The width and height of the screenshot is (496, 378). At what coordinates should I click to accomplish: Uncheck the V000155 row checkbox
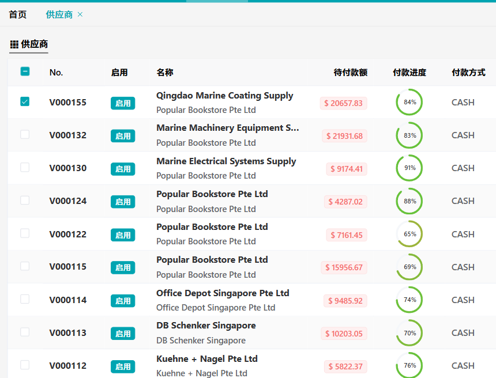coord(25,102)
